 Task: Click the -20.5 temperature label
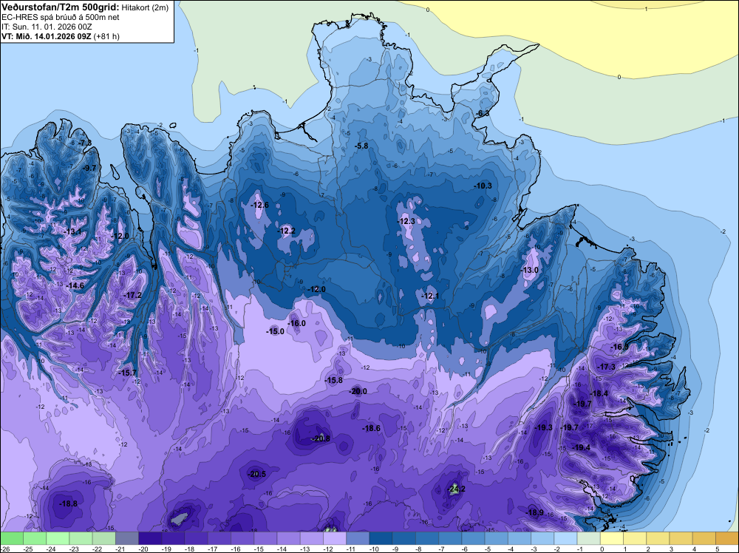257,475
